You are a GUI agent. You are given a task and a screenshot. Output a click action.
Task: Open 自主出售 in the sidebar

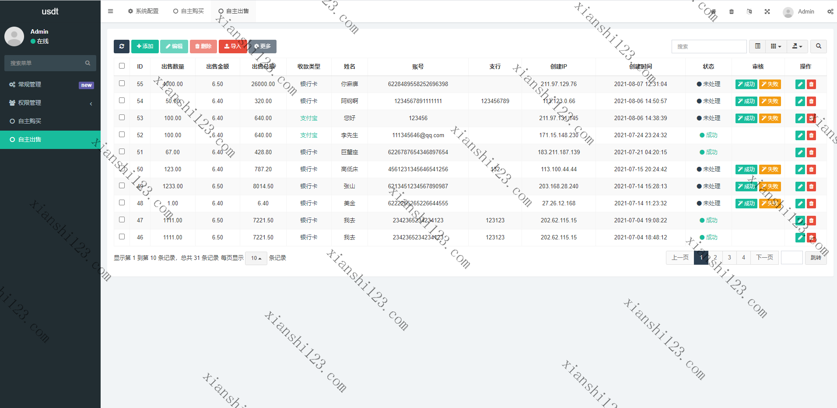[x=50, y=139]
